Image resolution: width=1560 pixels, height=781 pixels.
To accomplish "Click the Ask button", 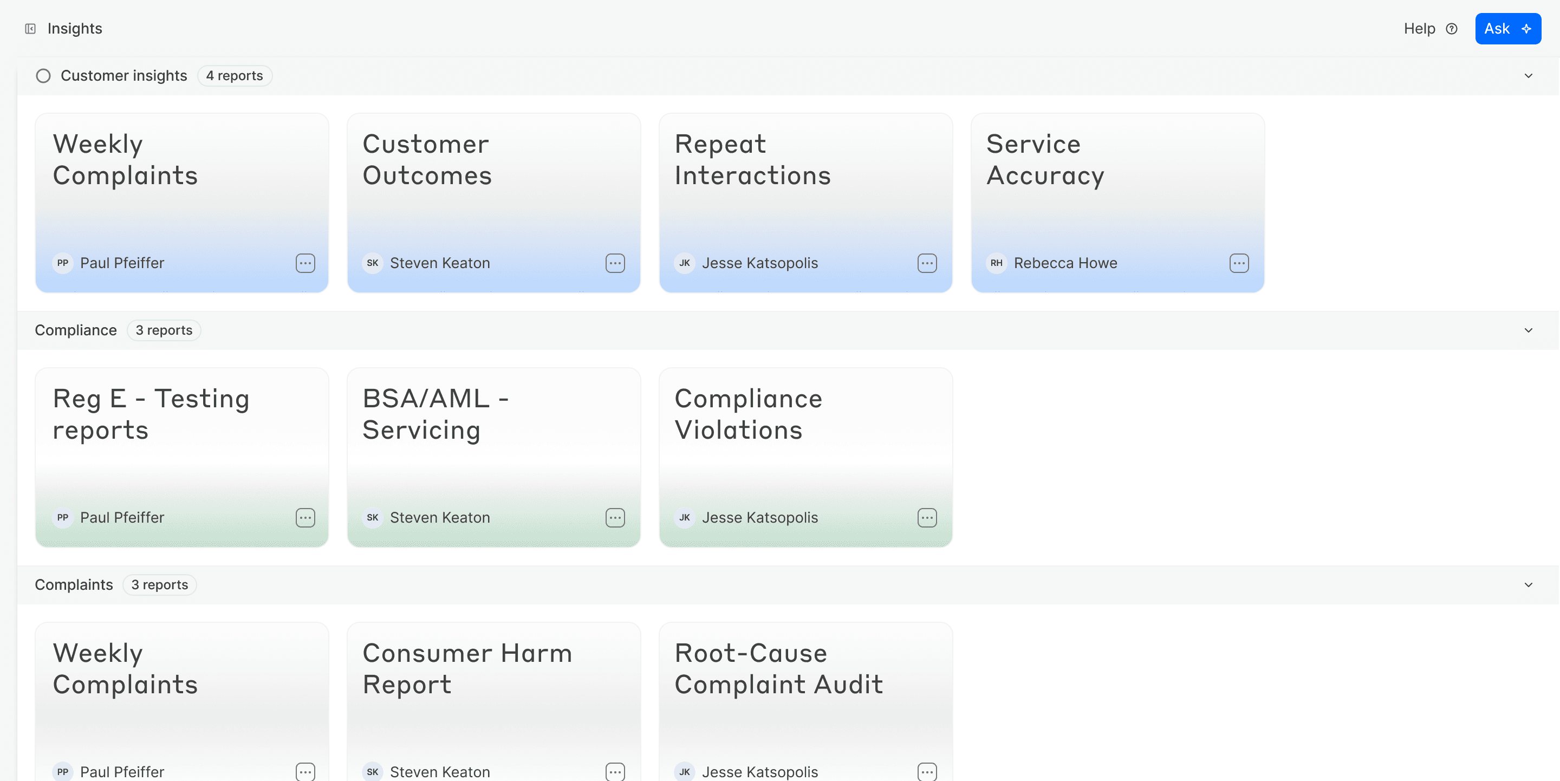I will (1507, 29).
